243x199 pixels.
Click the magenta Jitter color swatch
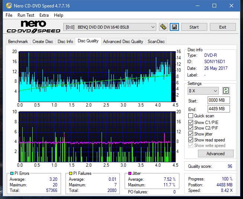click(x=130, y=173)
